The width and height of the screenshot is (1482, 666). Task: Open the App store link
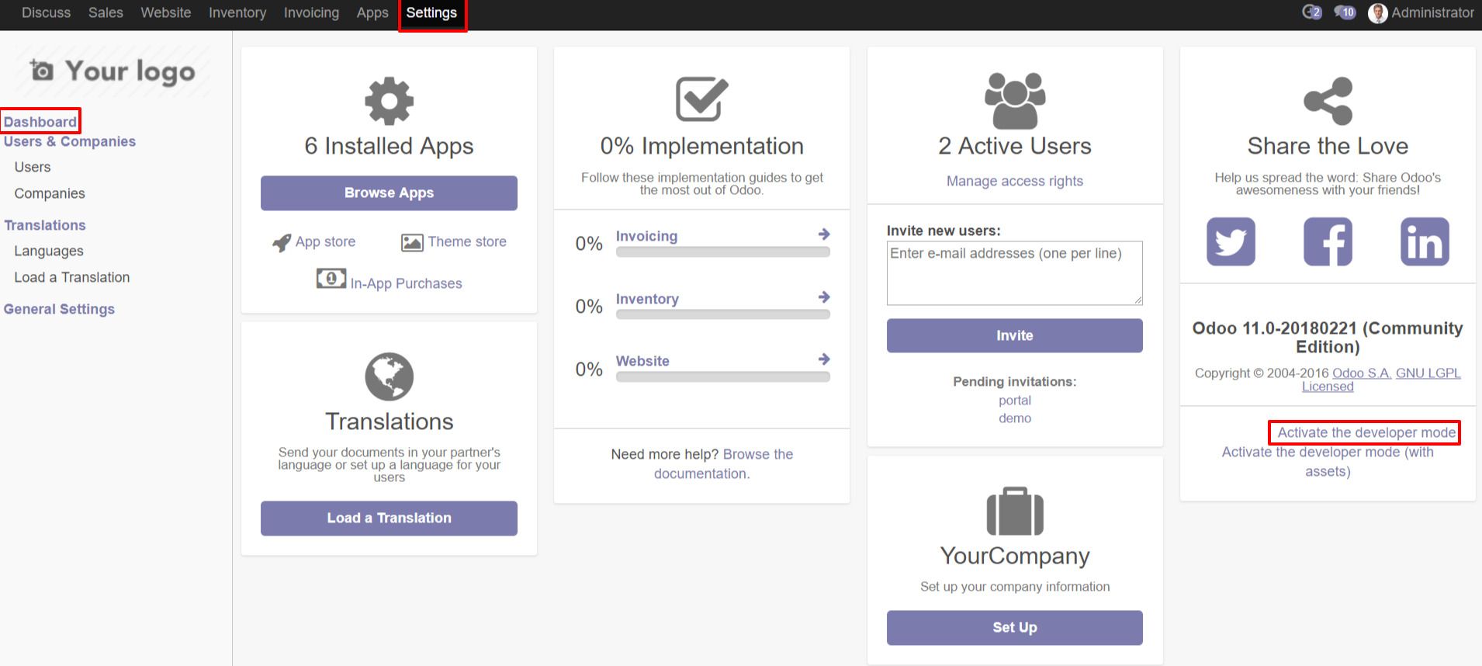click(x=325, y=241)
